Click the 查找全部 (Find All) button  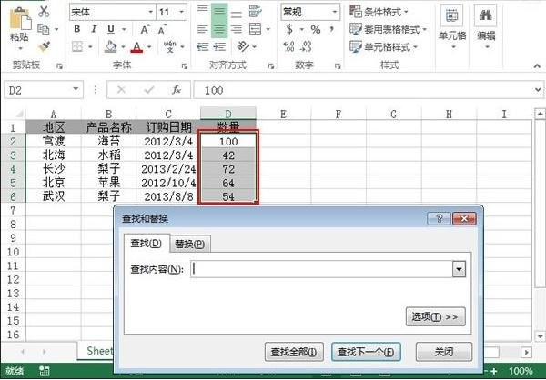coord(293,352)
